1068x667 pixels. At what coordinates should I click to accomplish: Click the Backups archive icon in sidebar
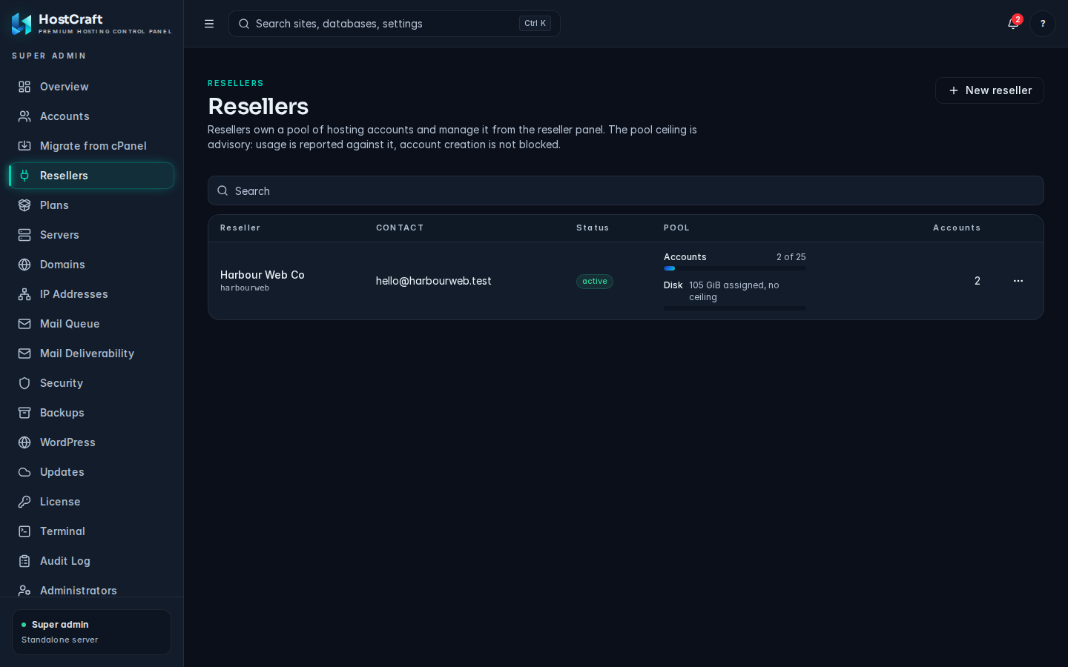coord(24,413)
